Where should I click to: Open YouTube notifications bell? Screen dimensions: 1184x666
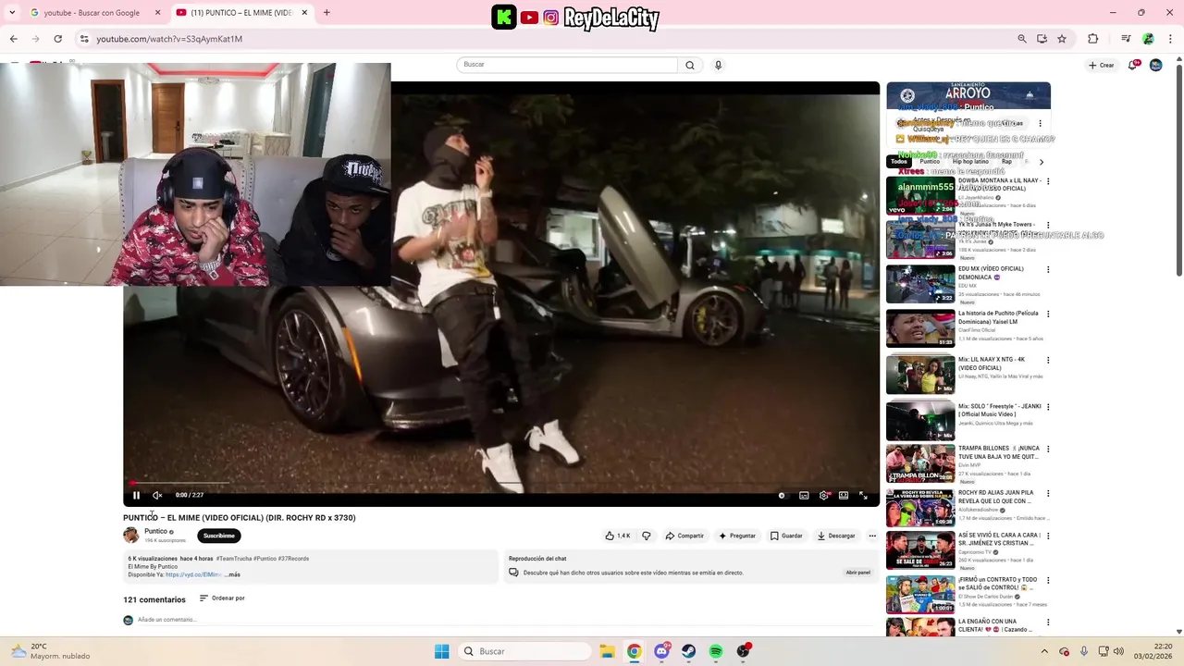(1133, 65)
